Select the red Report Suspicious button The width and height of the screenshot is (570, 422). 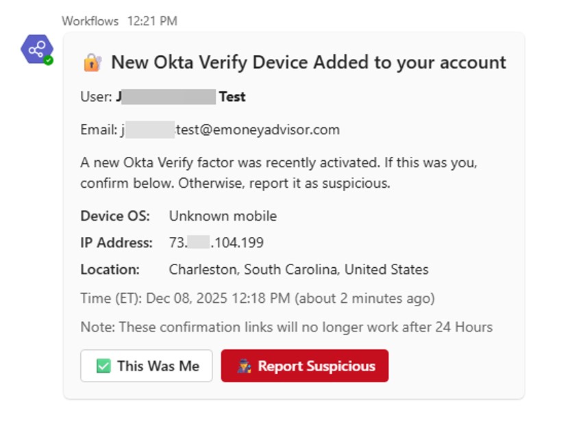[305, 366]
